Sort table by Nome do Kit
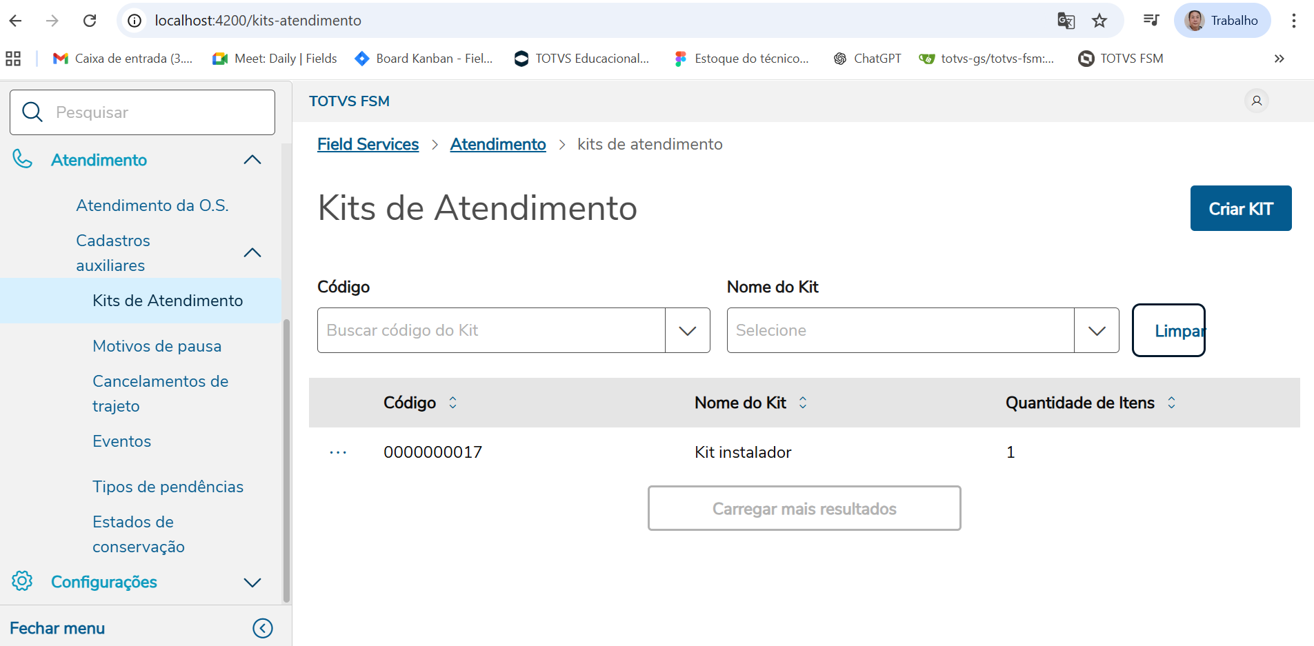 point(803,403)
